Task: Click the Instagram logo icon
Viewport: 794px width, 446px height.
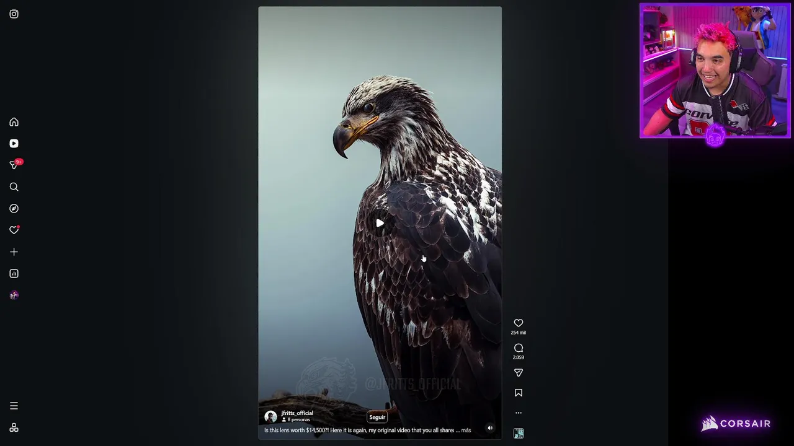Action: point(14,14)
